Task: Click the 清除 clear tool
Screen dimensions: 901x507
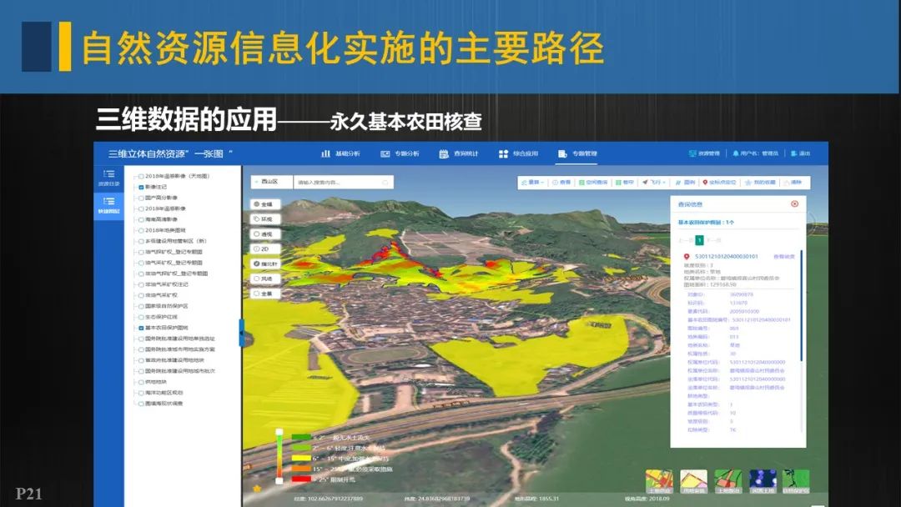Action: point(793,182)
